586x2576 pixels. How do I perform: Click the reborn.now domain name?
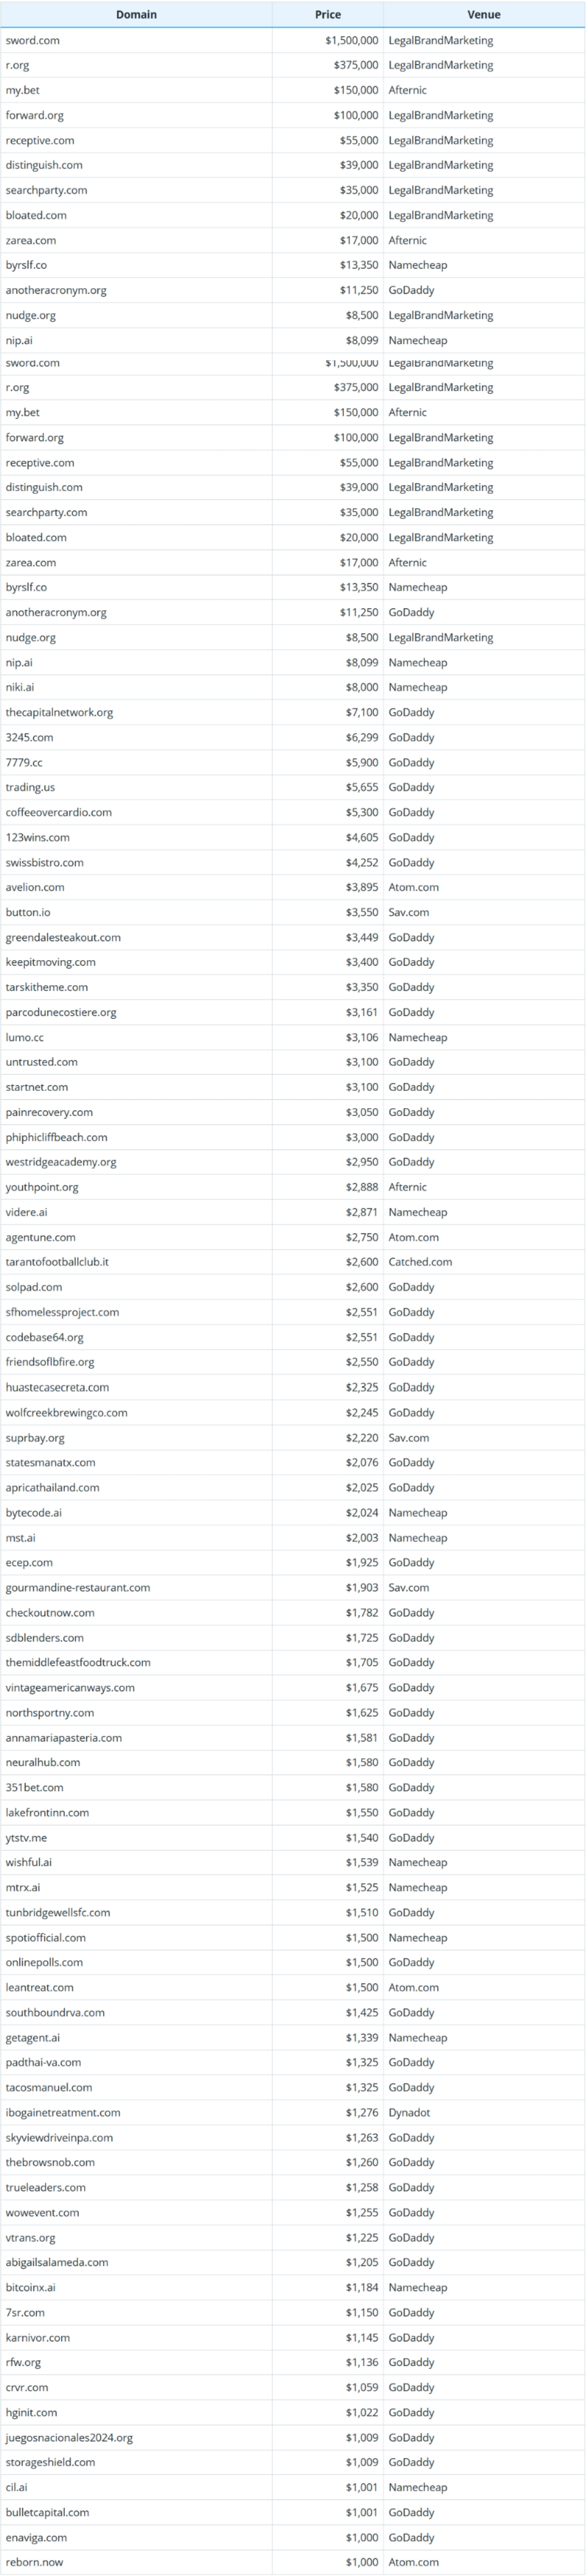(x=34, y=2563)
